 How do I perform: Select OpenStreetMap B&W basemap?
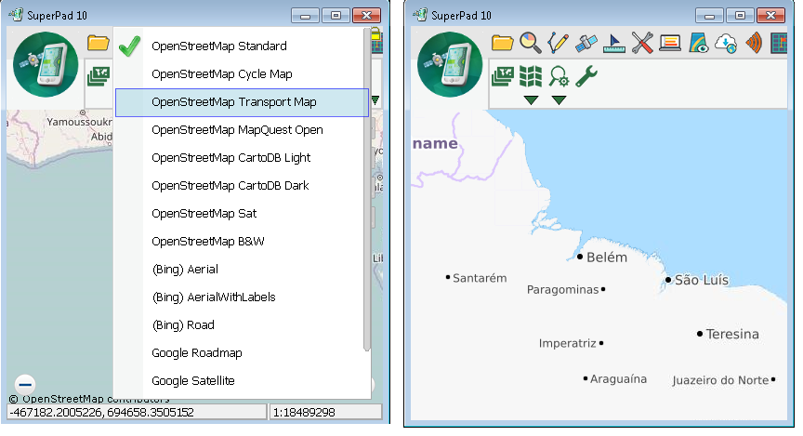242,242
